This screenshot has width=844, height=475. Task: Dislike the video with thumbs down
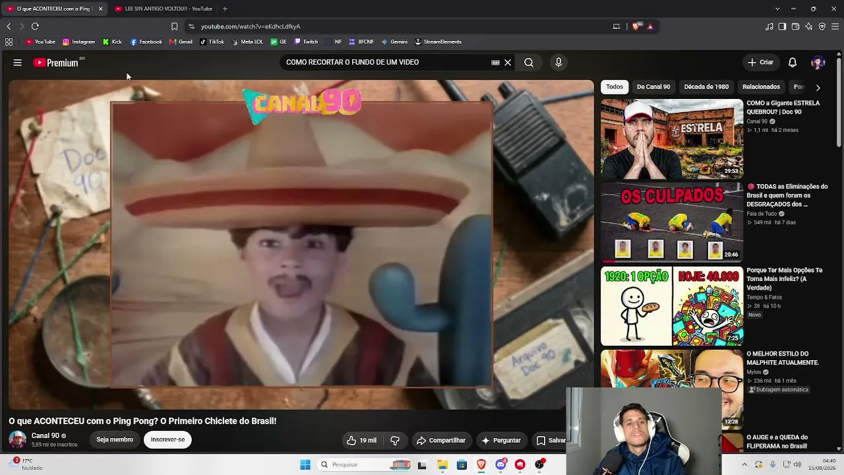[395, 441]
